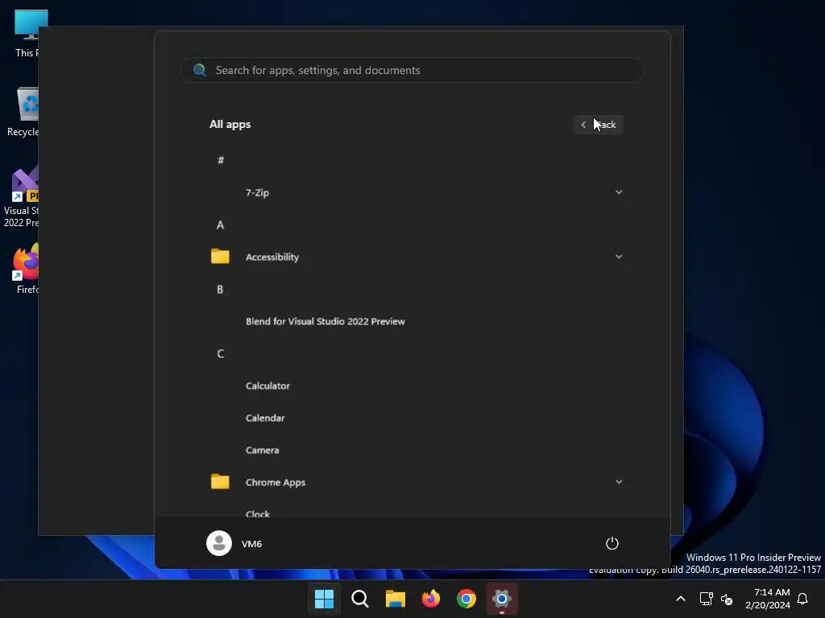Viewport: 825px width, 618px height.
Task: Expand the 7-Zip folder chevron
Action: pyautogui.click(x=619, y=192)
